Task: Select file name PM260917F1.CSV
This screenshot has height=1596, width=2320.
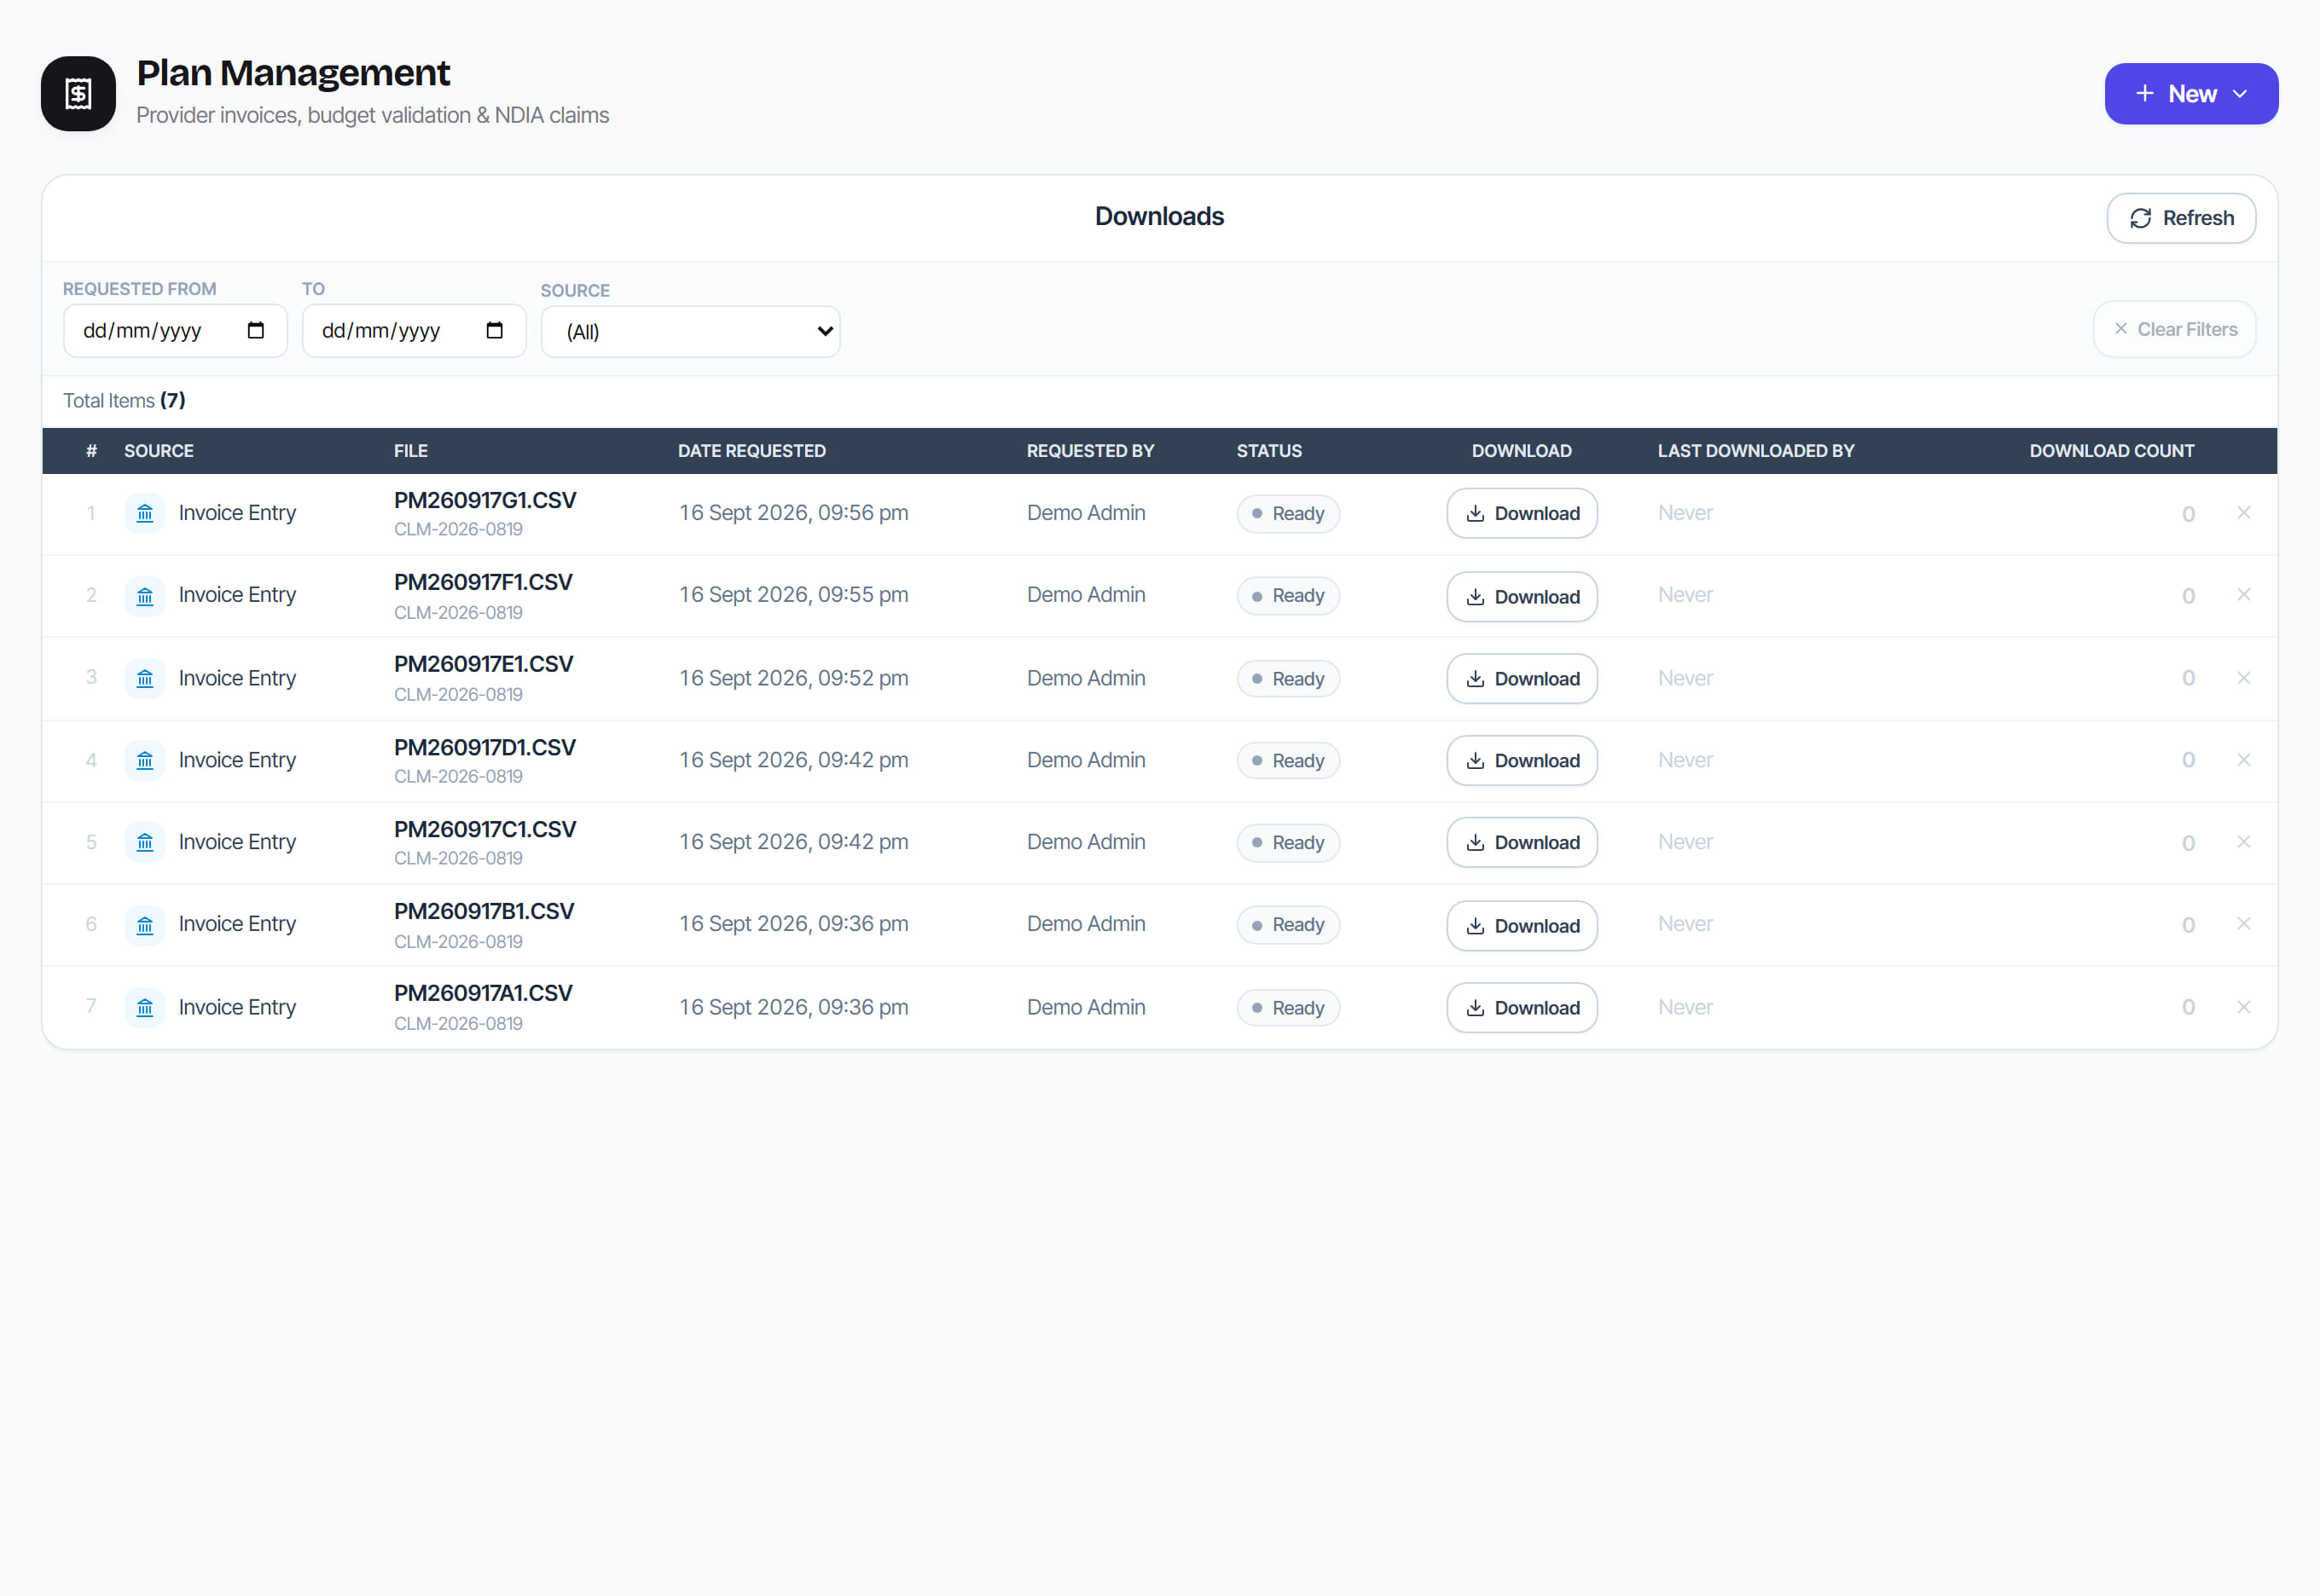Action: tap(484, 583)
